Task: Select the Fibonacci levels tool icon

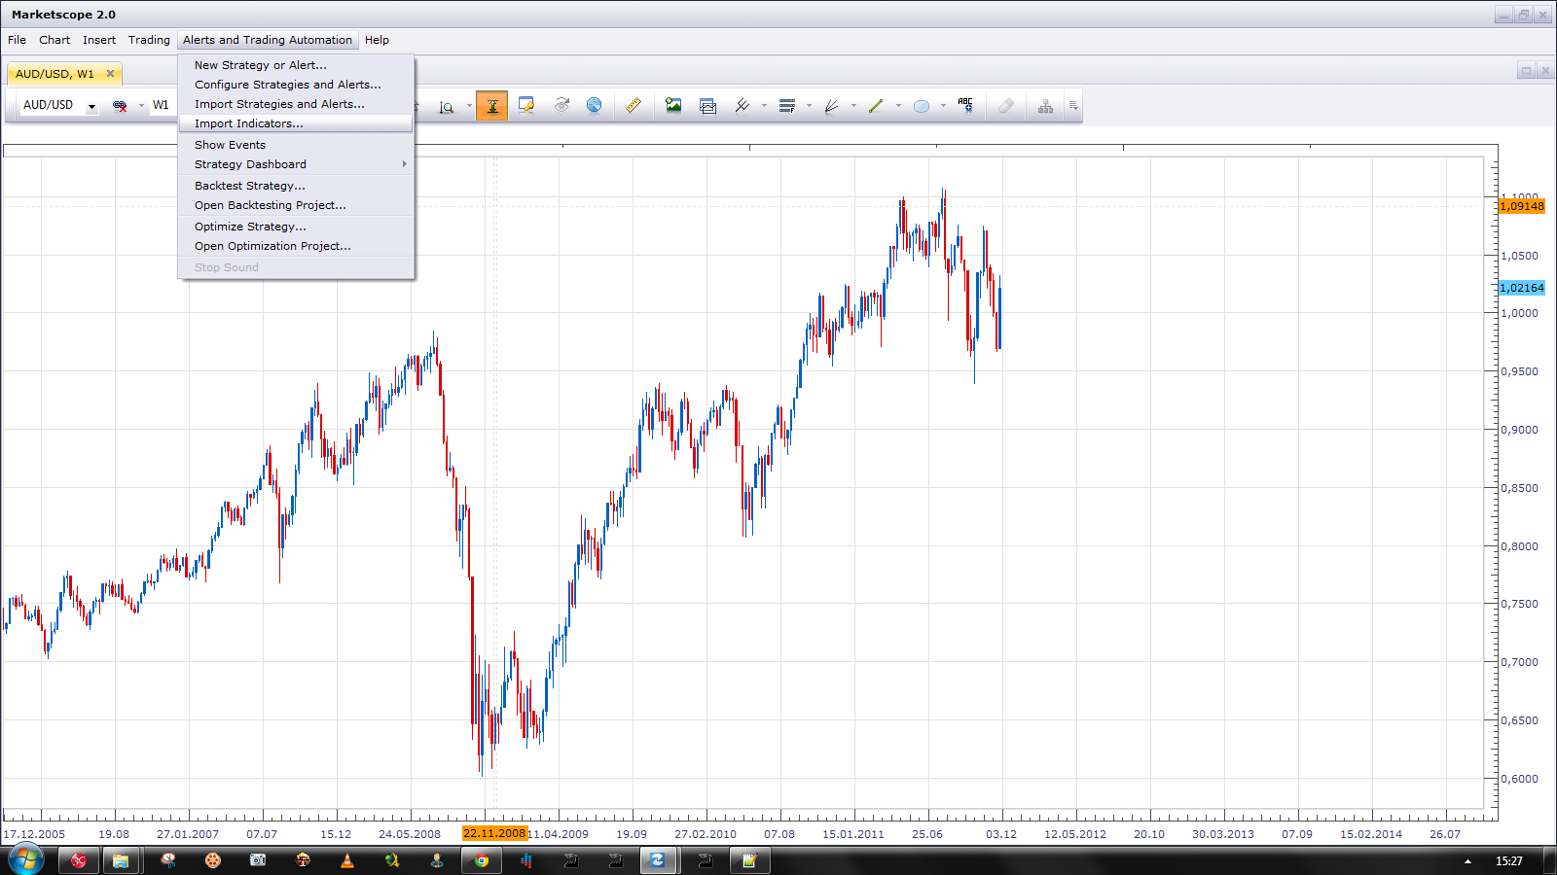Action: (x=787, y=106)
